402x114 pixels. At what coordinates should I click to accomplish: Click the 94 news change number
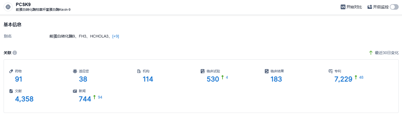(x=100, y=97)
